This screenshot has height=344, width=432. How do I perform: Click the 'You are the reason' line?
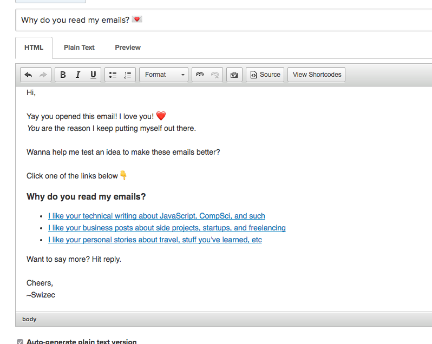click(x=111, y=129)
